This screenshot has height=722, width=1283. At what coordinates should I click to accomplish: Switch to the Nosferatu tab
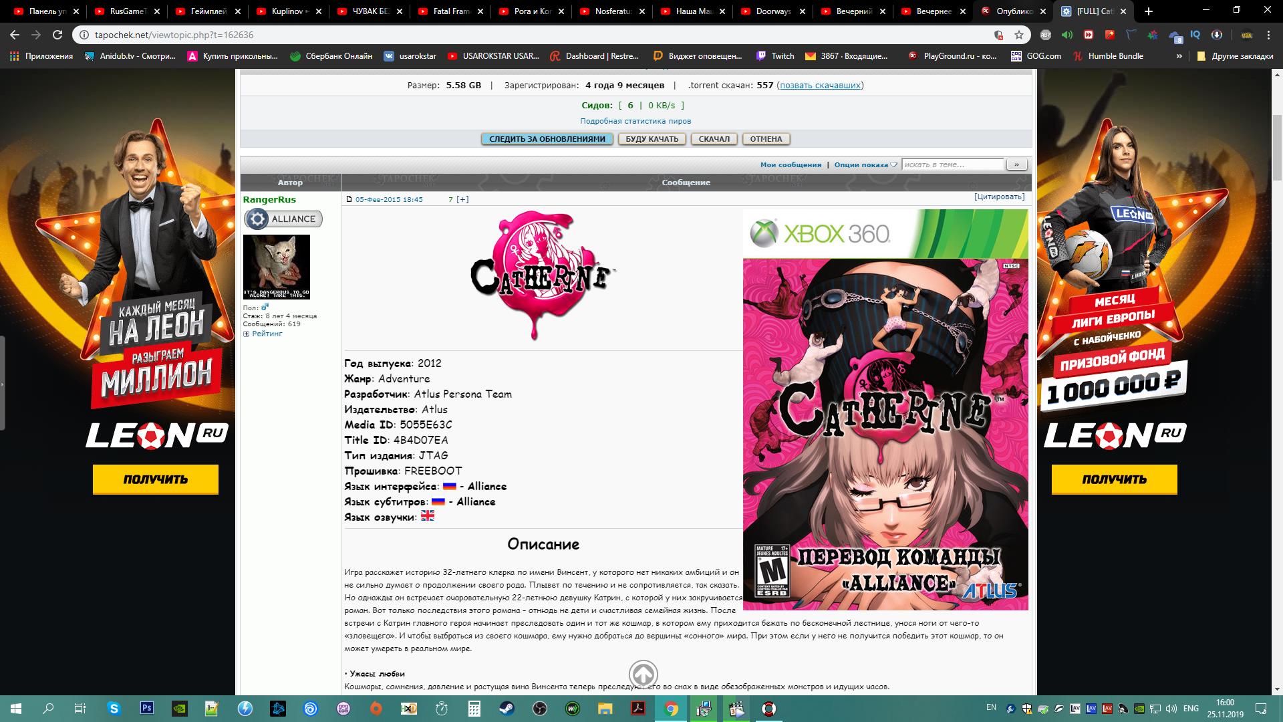pos(611,11)
